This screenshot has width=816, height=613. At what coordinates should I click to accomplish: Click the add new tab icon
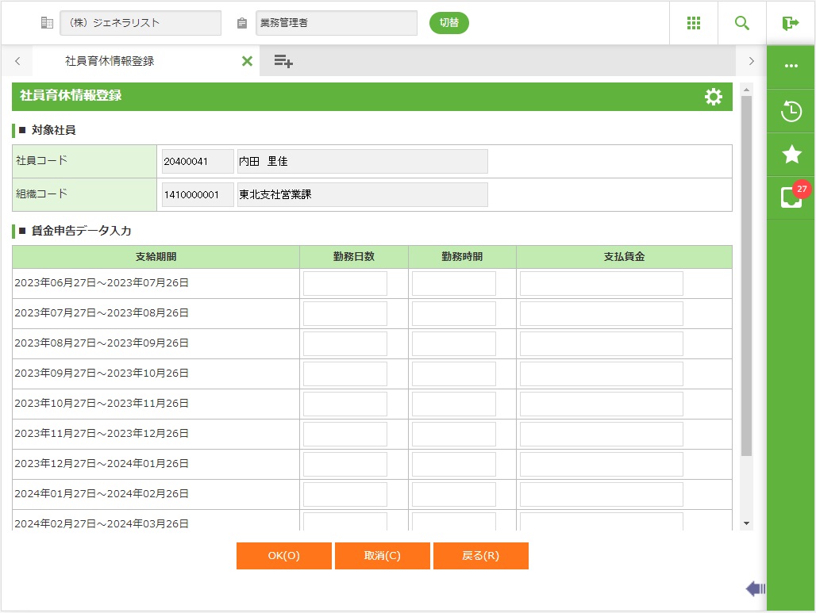(283, 61)
